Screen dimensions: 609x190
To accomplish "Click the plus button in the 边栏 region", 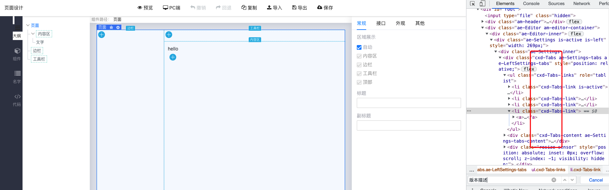I will point(102,35).
